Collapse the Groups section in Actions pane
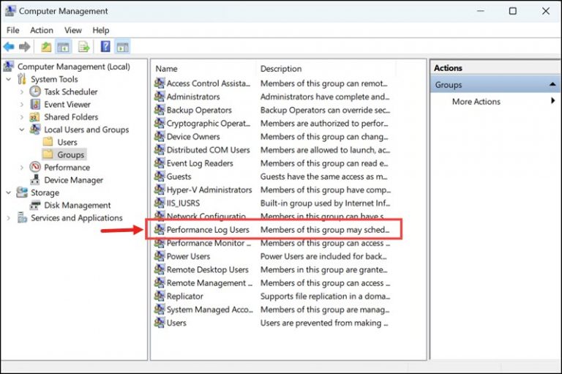 [552, 85]
